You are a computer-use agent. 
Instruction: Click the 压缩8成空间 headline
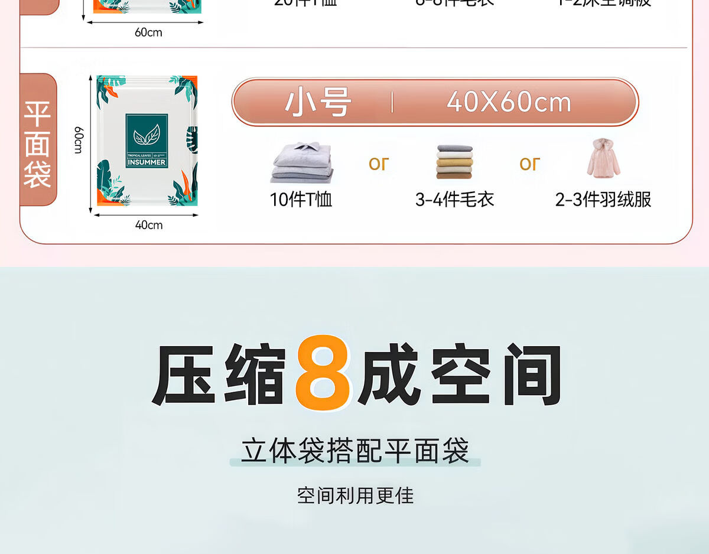point(356,374)
